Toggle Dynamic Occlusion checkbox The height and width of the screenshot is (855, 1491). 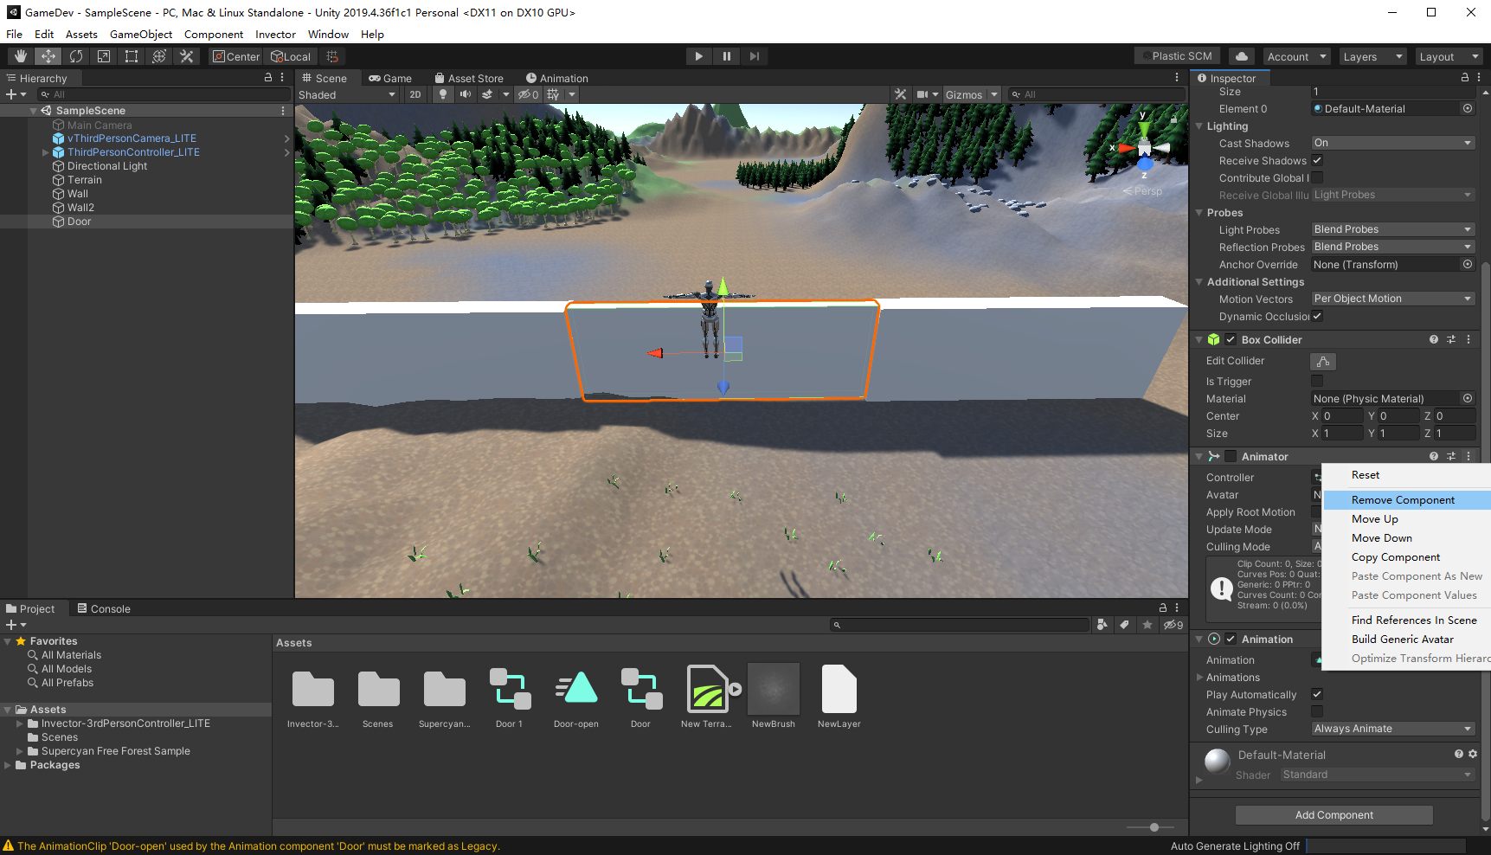1317,316
